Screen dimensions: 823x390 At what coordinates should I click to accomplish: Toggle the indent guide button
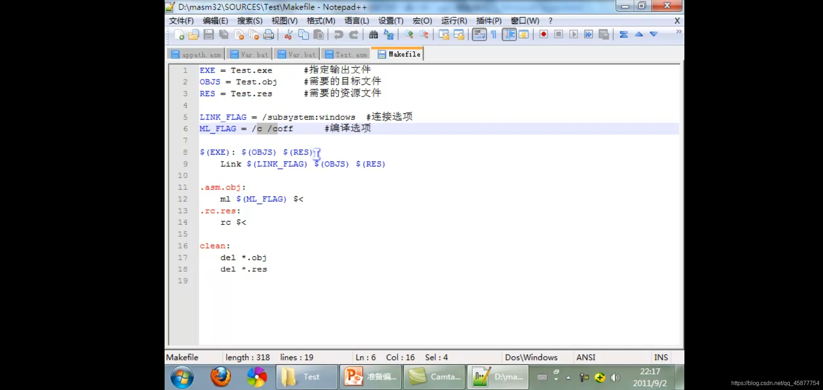click(509, 35)
